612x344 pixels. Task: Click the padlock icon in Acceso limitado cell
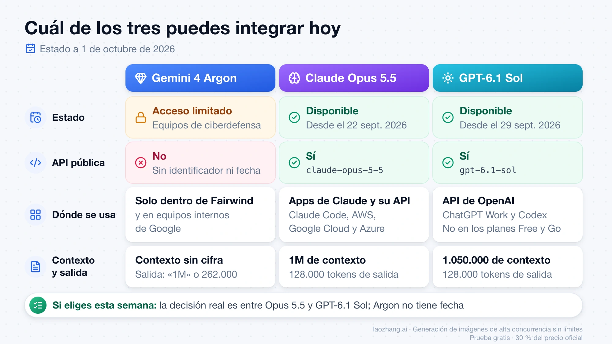(x=141, y=117)
